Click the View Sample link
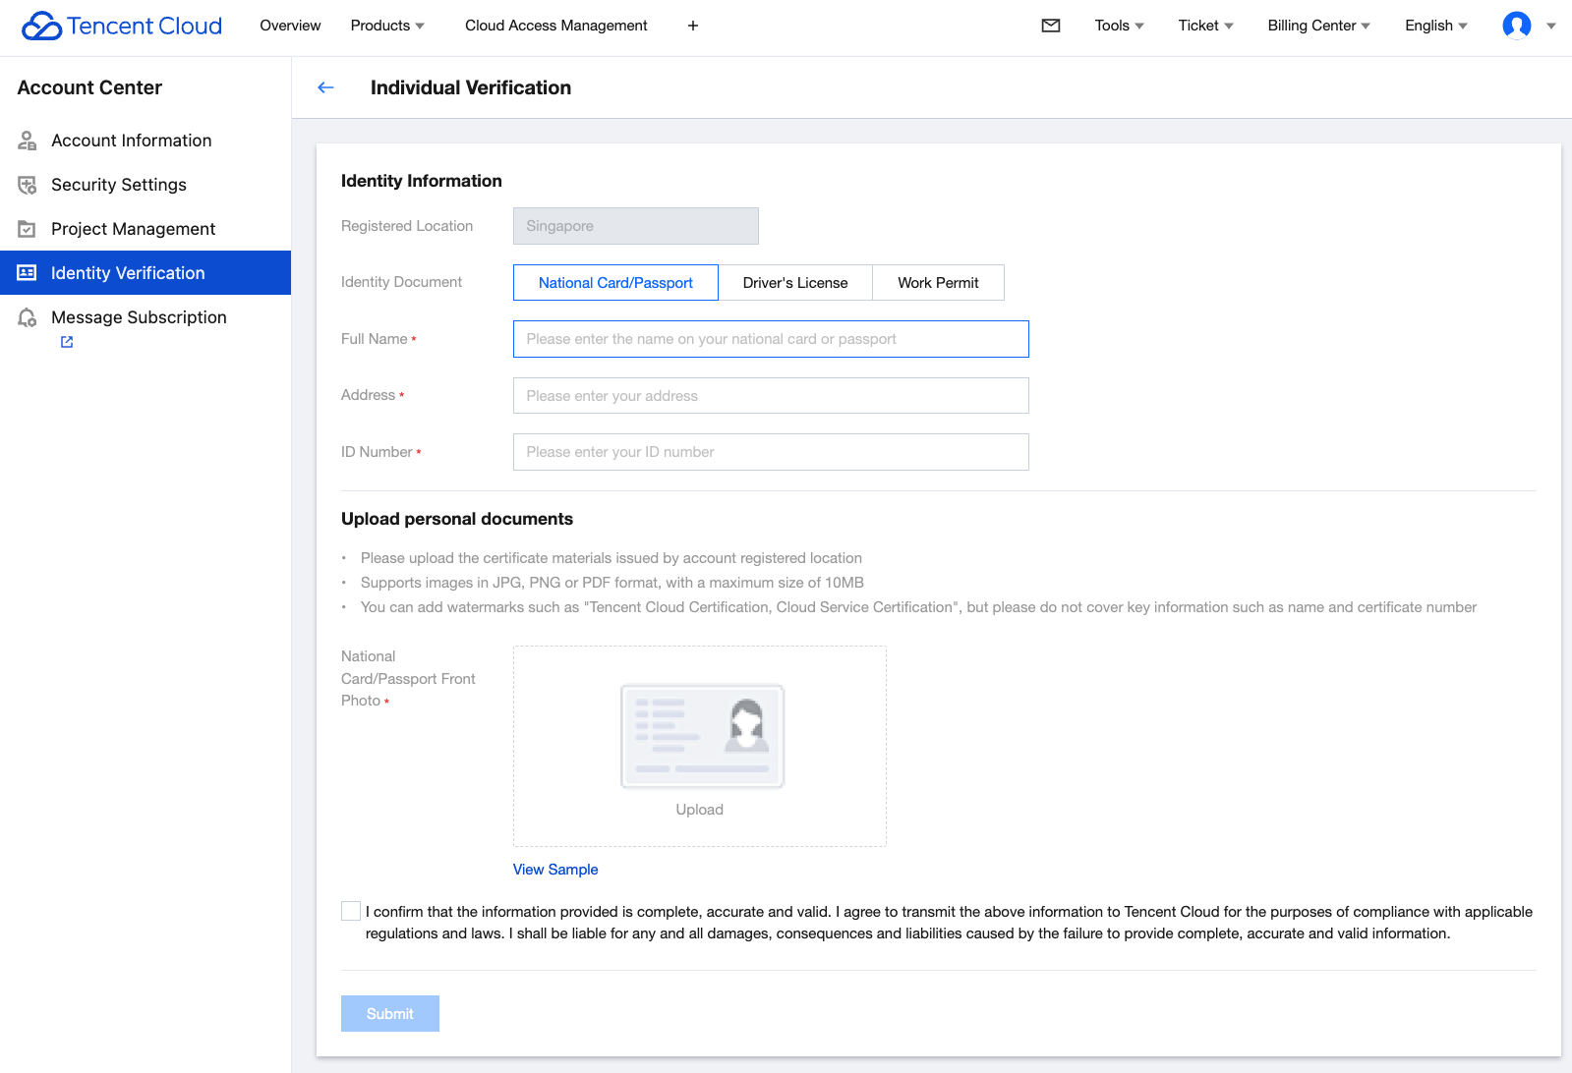Viewport: 1572px width, 1073px height. tap(555, 870)
